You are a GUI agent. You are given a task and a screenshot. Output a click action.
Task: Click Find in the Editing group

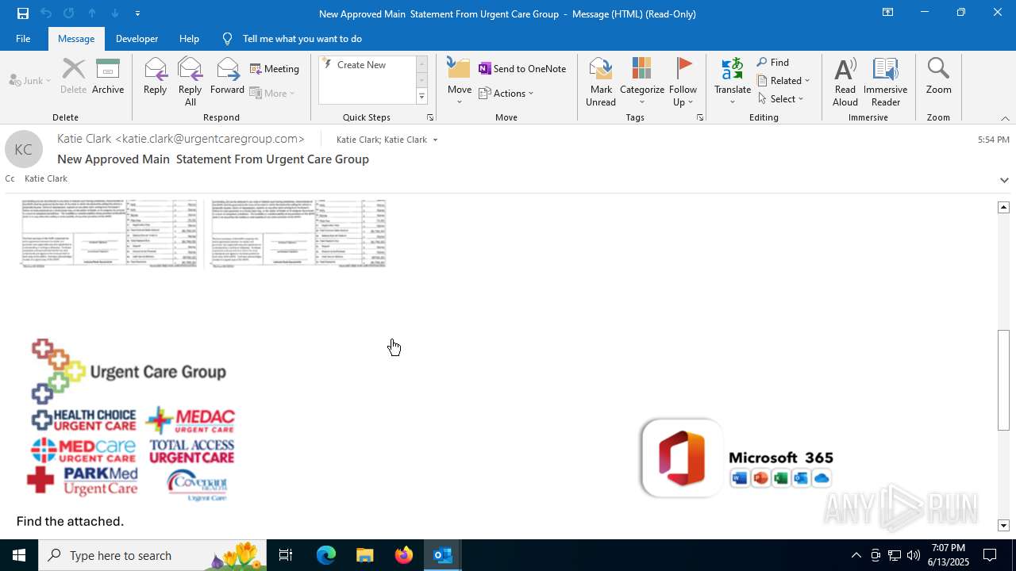pos(773,63)
